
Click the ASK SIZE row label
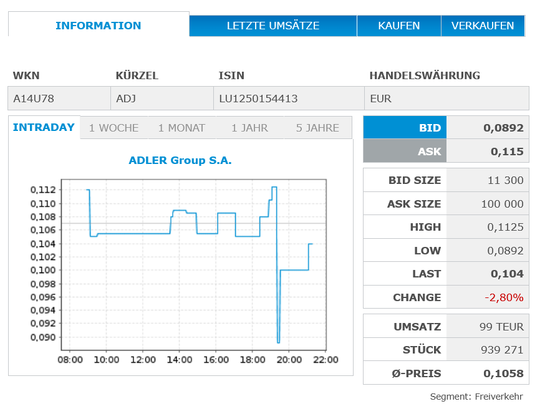(414, 204)
